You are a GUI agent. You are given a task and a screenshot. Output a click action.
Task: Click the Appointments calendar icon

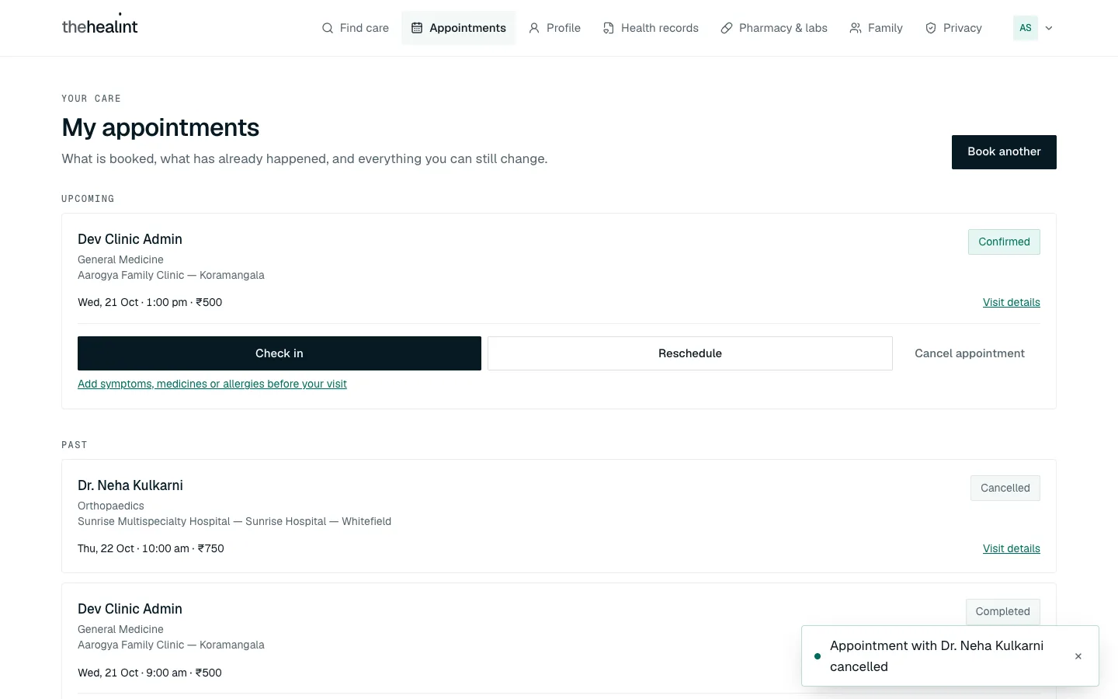(x=417, y=28)
